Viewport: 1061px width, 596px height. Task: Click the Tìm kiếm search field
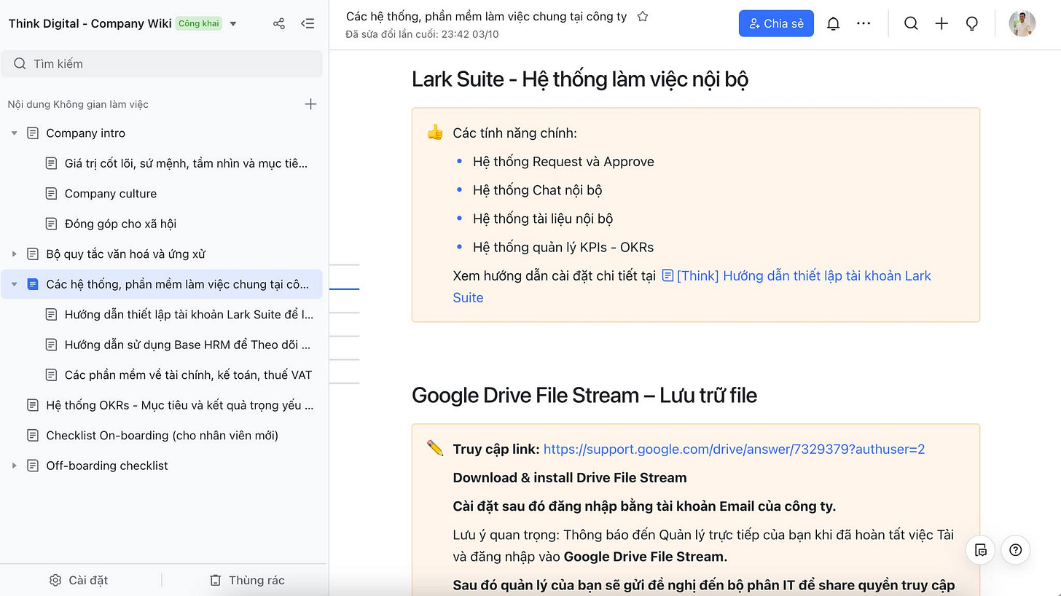[x=161, y=63]
